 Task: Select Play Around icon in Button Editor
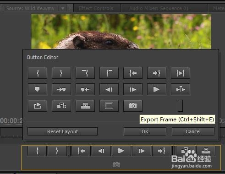click(181, 89)
